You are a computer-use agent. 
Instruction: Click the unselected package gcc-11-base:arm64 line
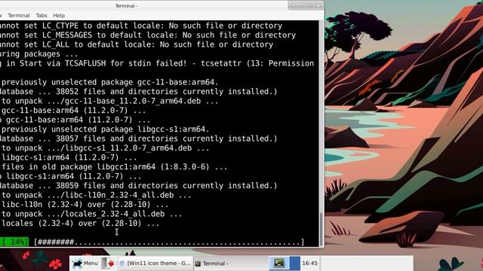tap(109, 82)
